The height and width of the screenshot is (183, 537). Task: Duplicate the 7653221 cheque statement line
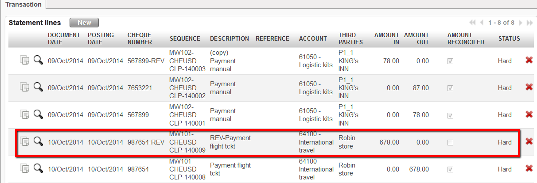pos(24,87)
